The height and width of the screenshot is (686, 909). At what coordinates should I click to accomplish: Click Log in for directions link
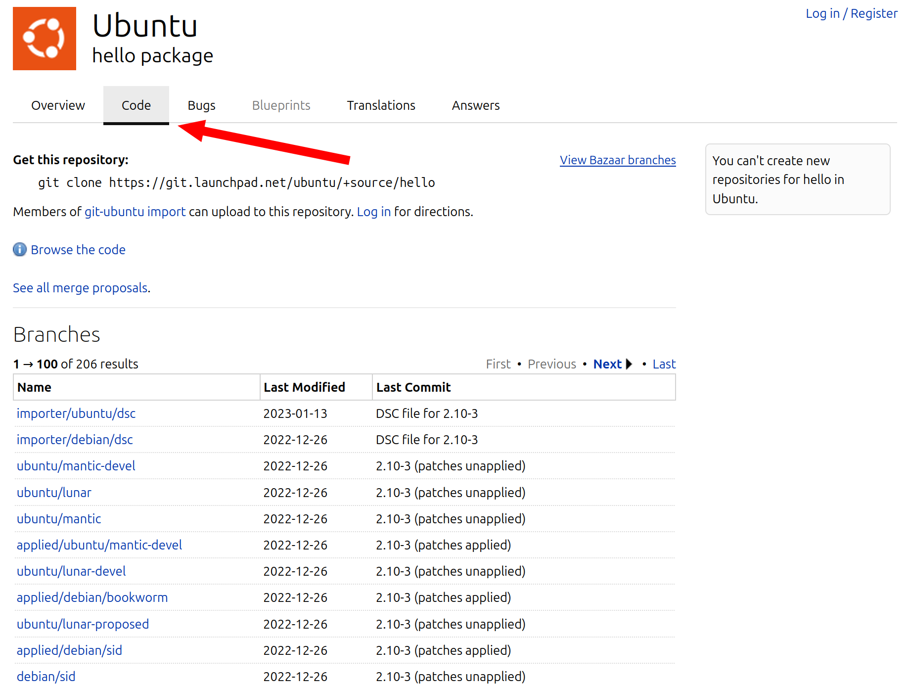click(373, 212)
